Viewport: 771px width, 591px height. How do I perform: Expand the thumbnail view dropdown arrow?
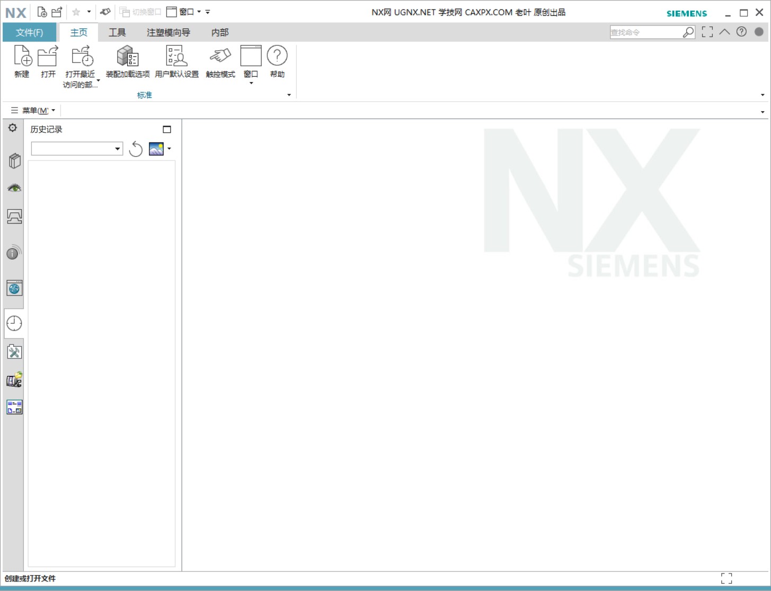click(x=170, y=149)
